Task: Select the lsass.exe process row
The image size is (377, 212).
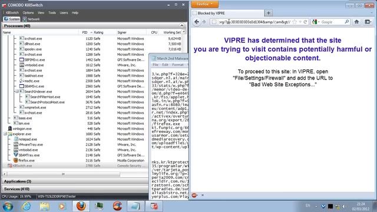Action: point(75,118)
